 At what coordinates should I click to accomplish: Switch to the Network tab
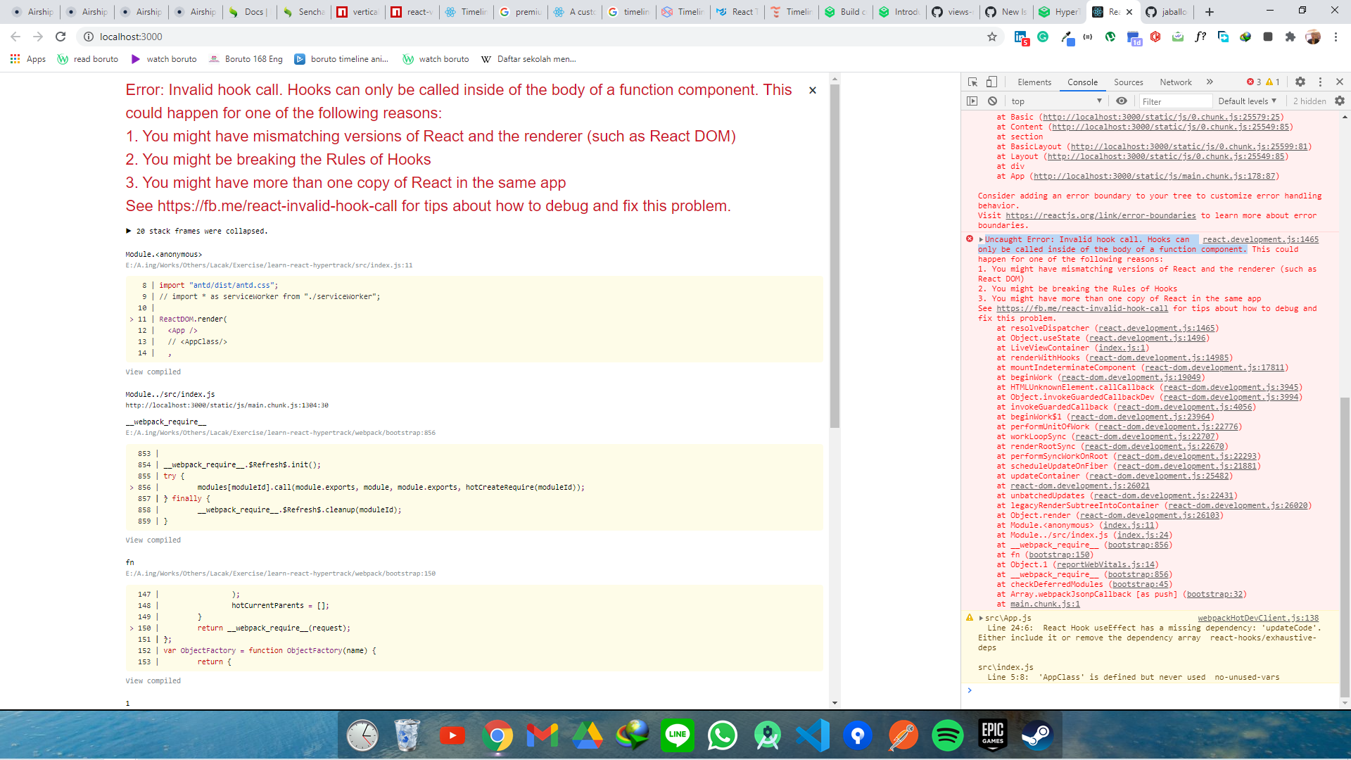click(x=1175, y=82)
